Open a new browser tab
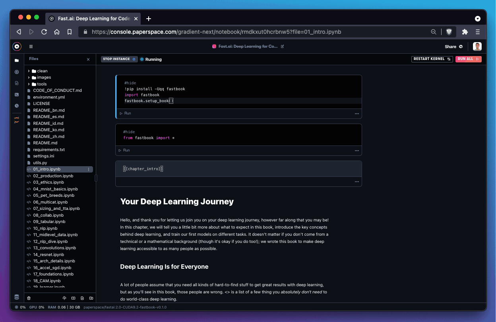 (x=149, y=19)
